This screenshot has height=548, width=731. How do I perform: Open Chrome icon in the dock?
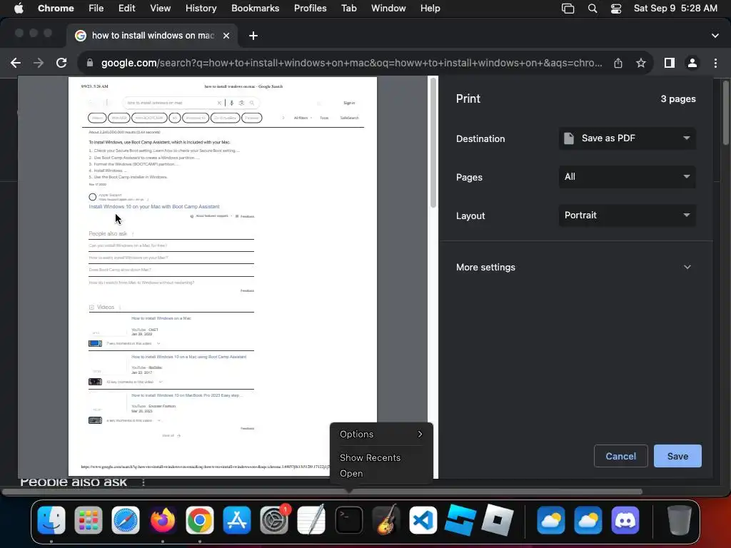[200, 520]
